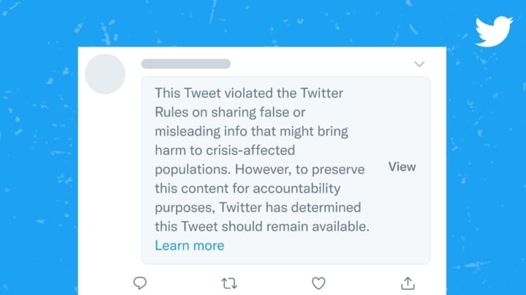Click the gray username placeholder bar

[186, 64]
